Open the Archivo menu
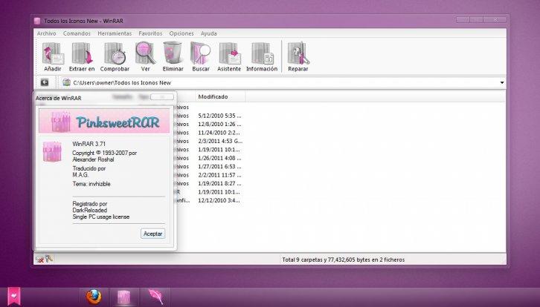Viewport: 540px width, 307px height. tap(47, 33)
